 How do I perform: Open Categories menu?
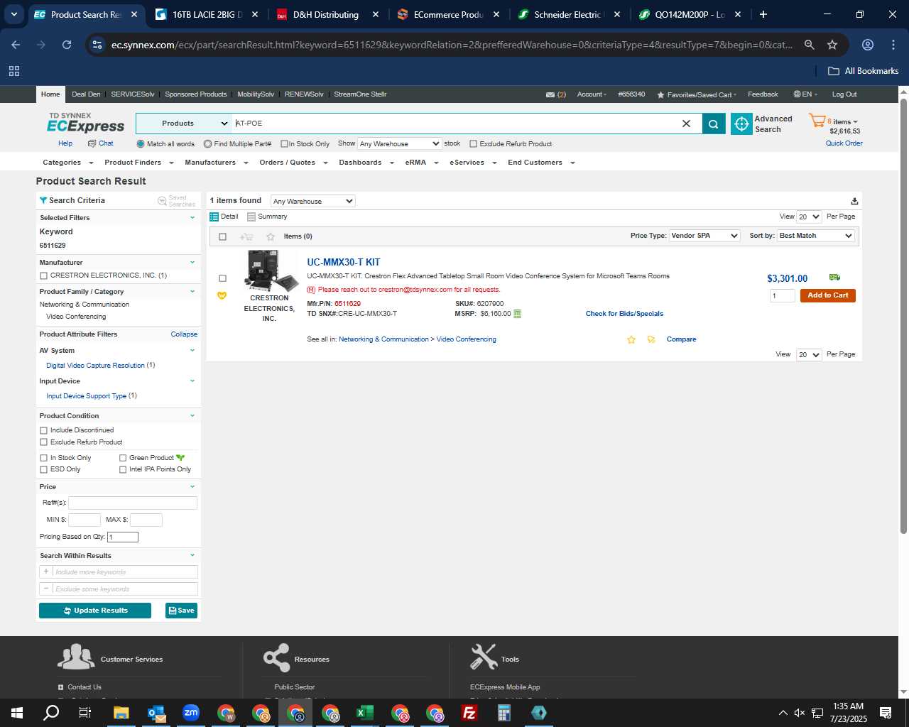tap(67, 163)
